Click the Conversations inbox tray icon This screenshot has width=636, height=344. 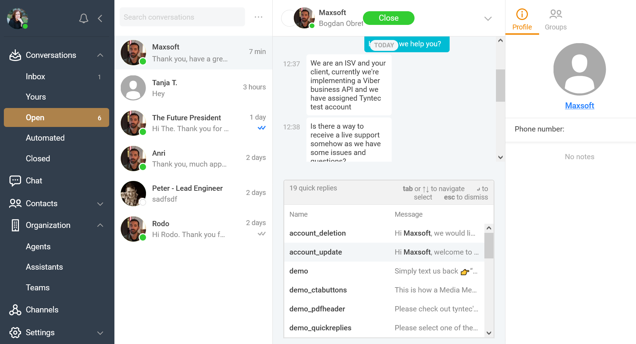(15, 55)
